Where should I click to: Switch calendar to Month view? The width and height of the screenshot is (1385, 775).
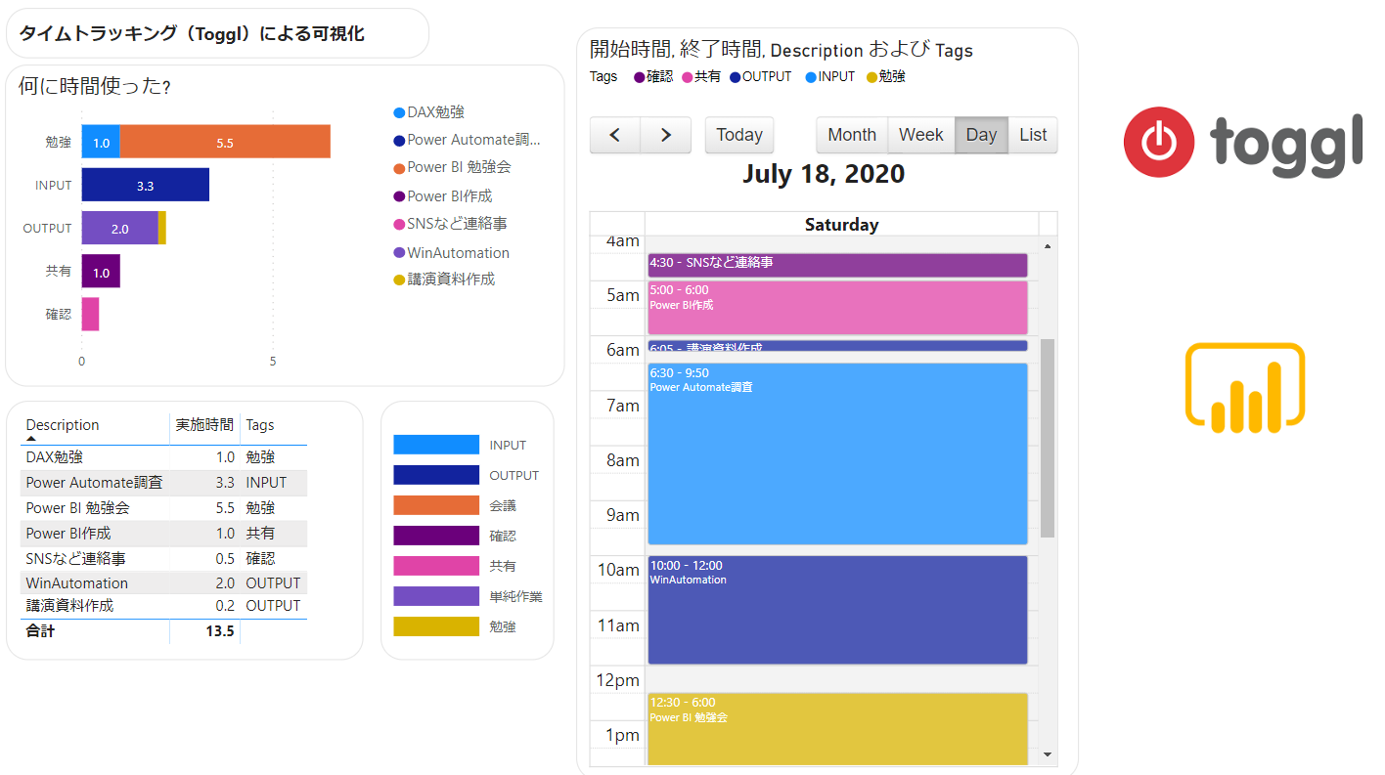852,135
